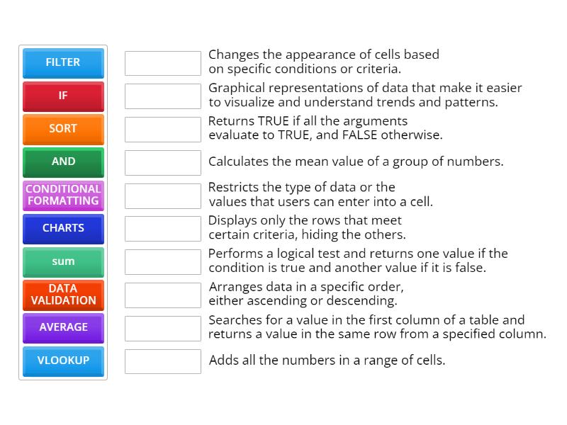The height and width of the screenshot is (425, 567).
Task: Choose the CHARTS tile
Action: [x=63, y=228]
